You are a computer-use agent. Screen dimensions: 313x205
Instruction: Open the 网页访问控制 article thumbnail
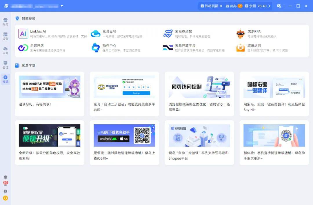tap(199, 87)
